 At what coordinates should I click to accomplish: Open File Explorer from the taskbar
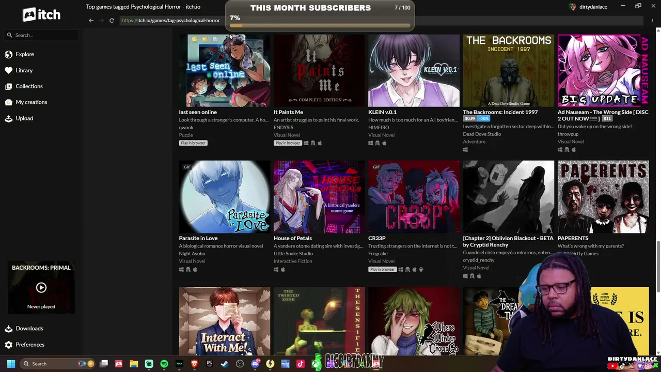pyautogui.click(x=134, y=364)
